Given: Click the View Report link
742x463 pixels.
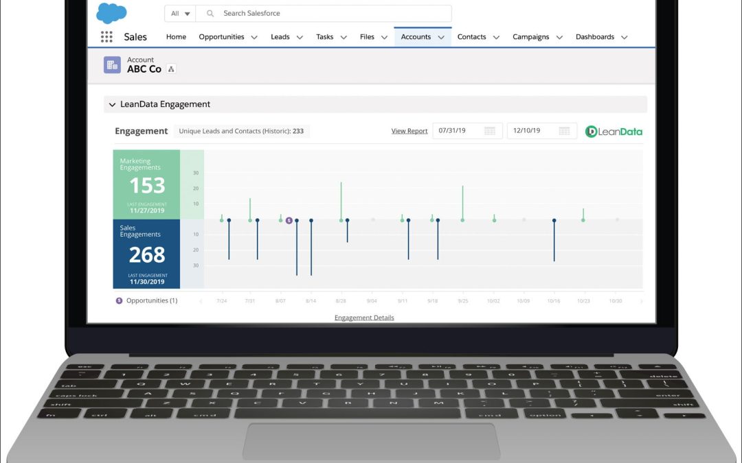Looking at the screenshot, I should point(409,131).
